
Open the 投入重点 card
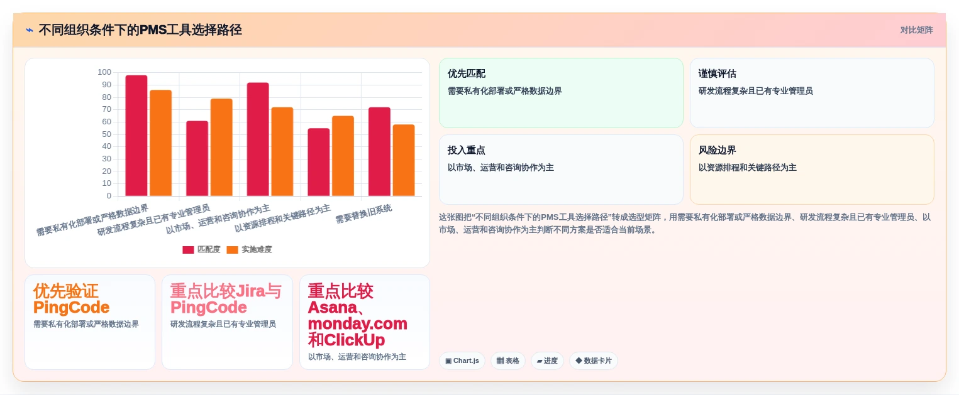coord(561,170)
